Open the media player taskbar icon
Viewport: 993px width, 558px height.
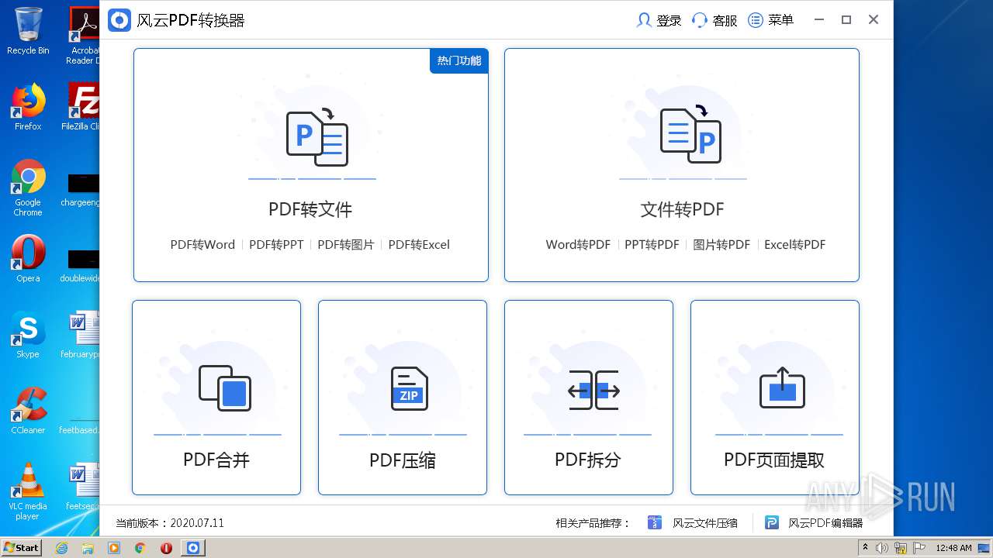[114, 548]
